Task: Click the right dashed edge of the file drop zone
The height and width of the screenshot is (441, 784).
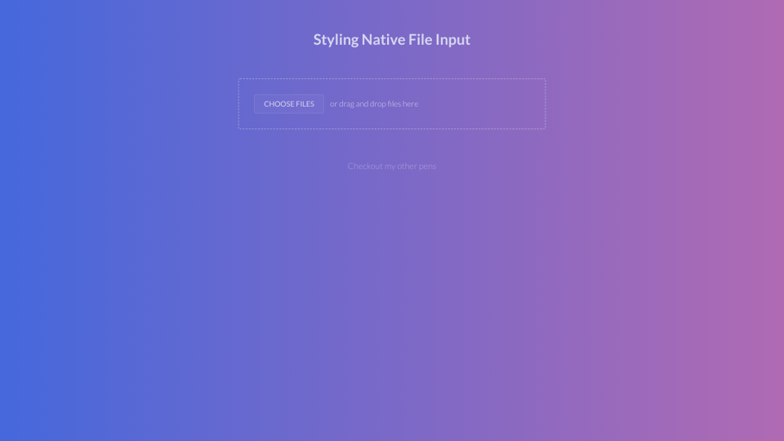Action: click(545, 104)
